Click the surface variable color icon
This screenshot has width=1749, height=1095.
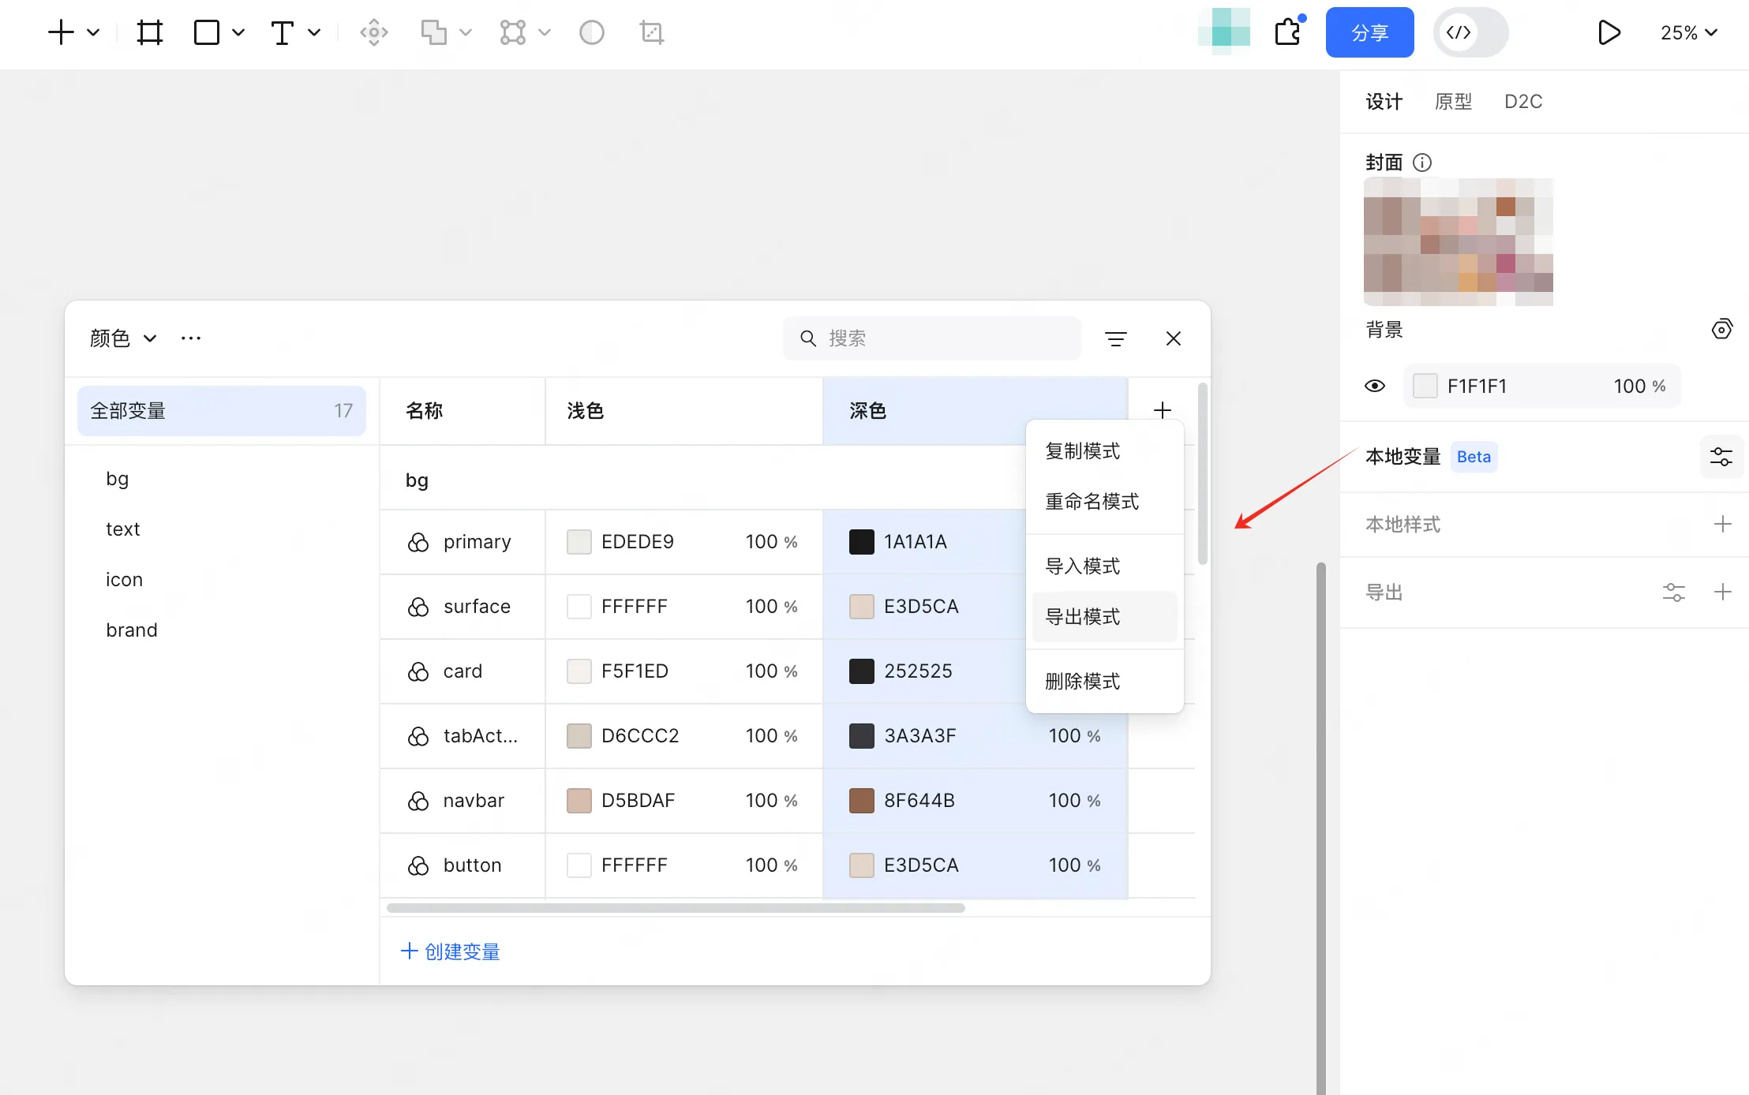(x=418, y=607)
